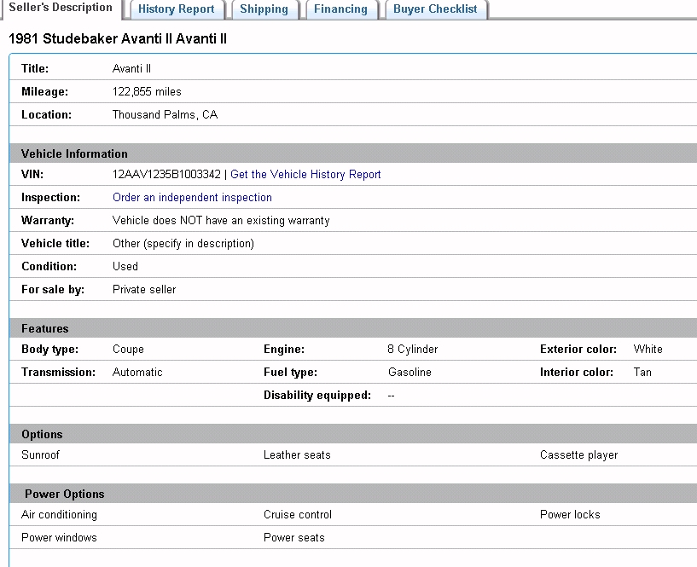Image resolution: width=697 pixels, height=567 pixels.
Task: Select the Shipping tab
Action: (264, 9)
